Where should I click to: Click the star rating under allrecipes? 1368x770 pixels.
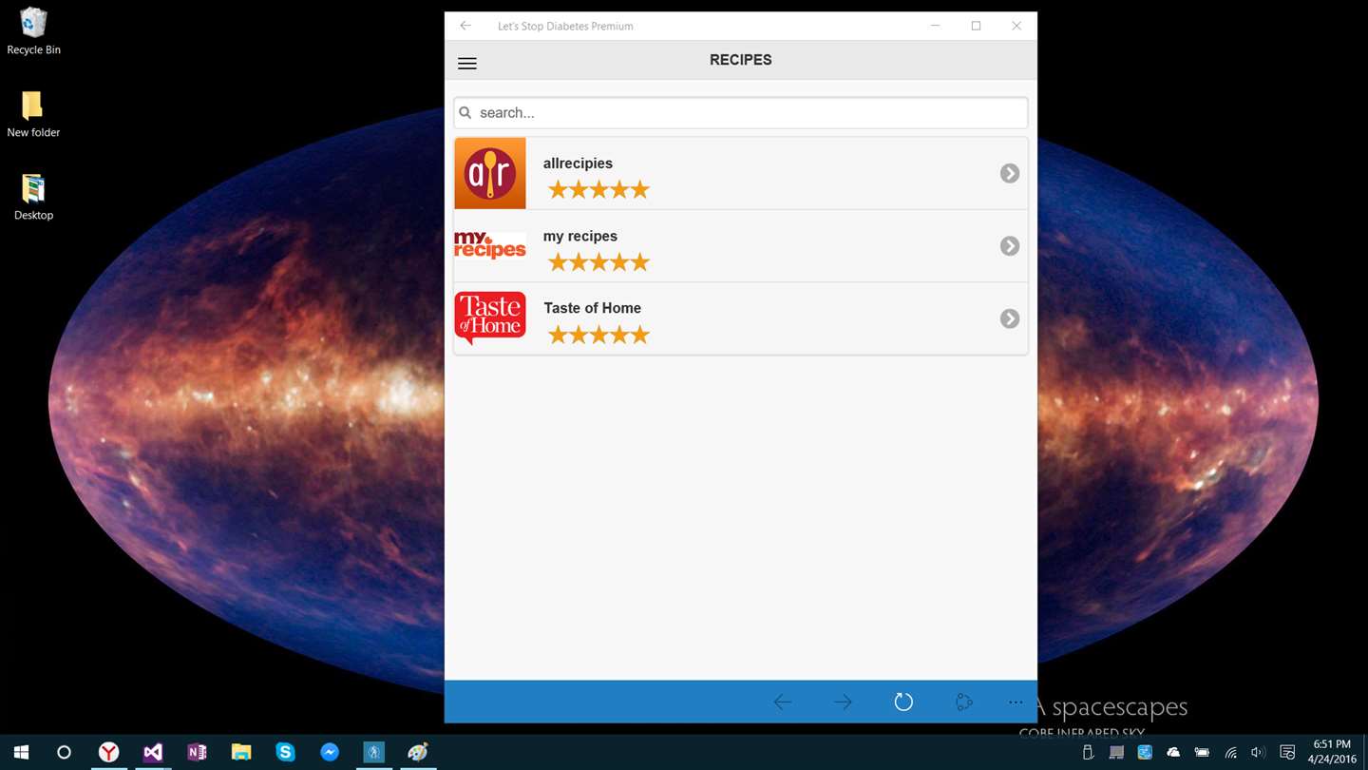click(598, 189)
